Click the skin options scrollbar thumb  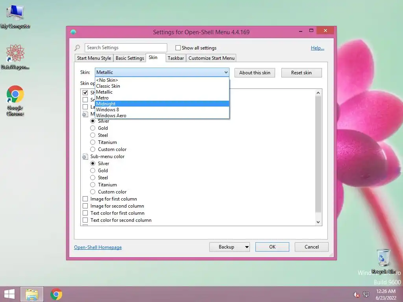click(318, 154)
